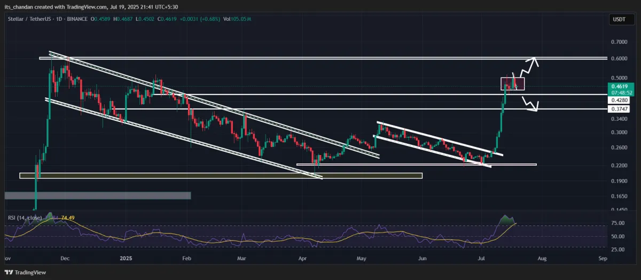Click the 0.1650 price axis label

pos(620,197)
